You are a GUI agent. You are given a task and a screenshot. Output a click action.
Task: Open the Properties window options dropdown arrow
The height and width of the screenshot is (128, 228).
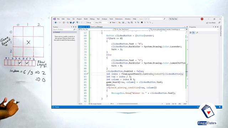point(213,27)
